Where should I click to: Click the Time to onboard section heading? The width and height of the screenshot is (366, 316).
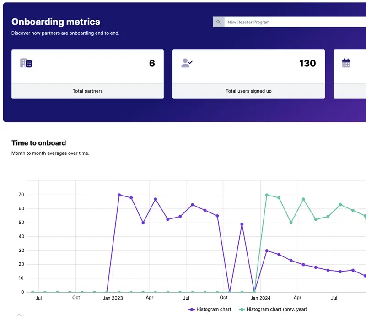(38, 143)
